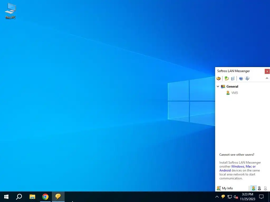The width and height of the screenshot is (270, 202).
Task: Open the taskbar search magnifier
Action: pos(19,197)
